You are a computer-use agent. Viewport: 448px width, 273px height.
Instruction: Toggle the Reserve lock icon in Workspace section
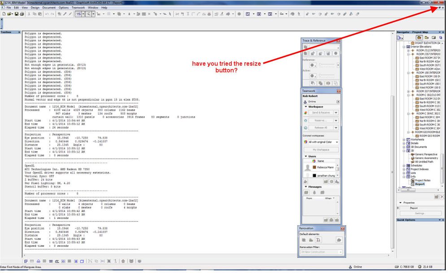306,121
